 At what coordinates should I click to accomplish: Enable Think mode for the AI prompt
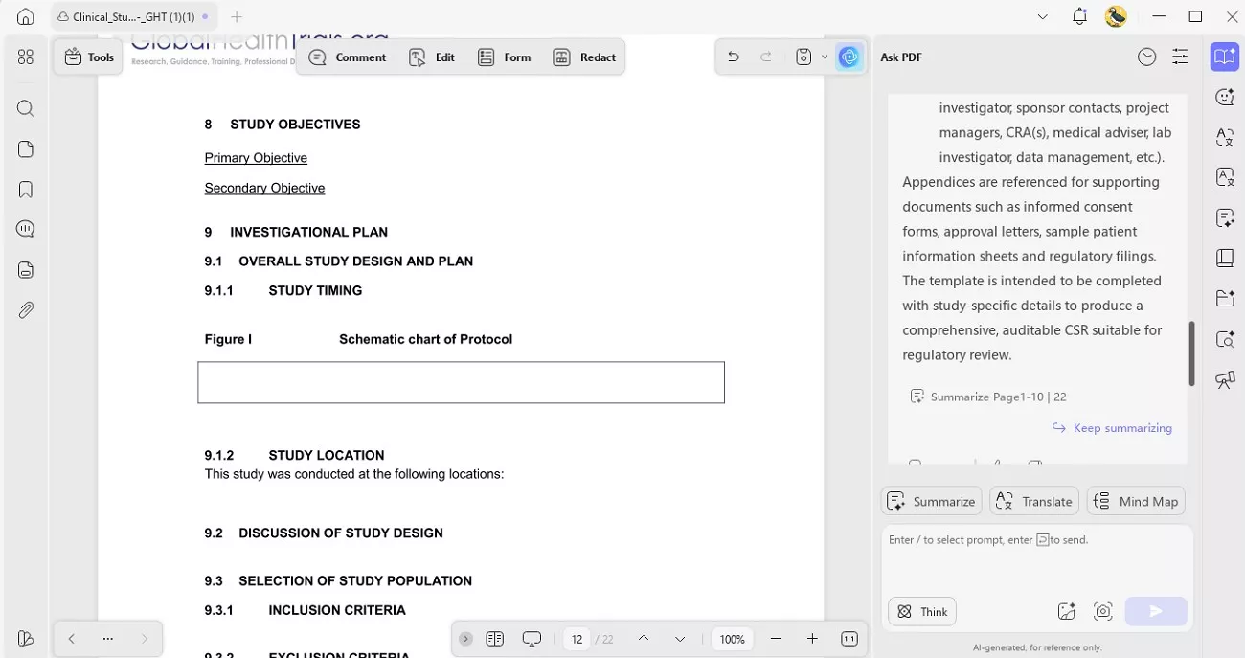921,611
